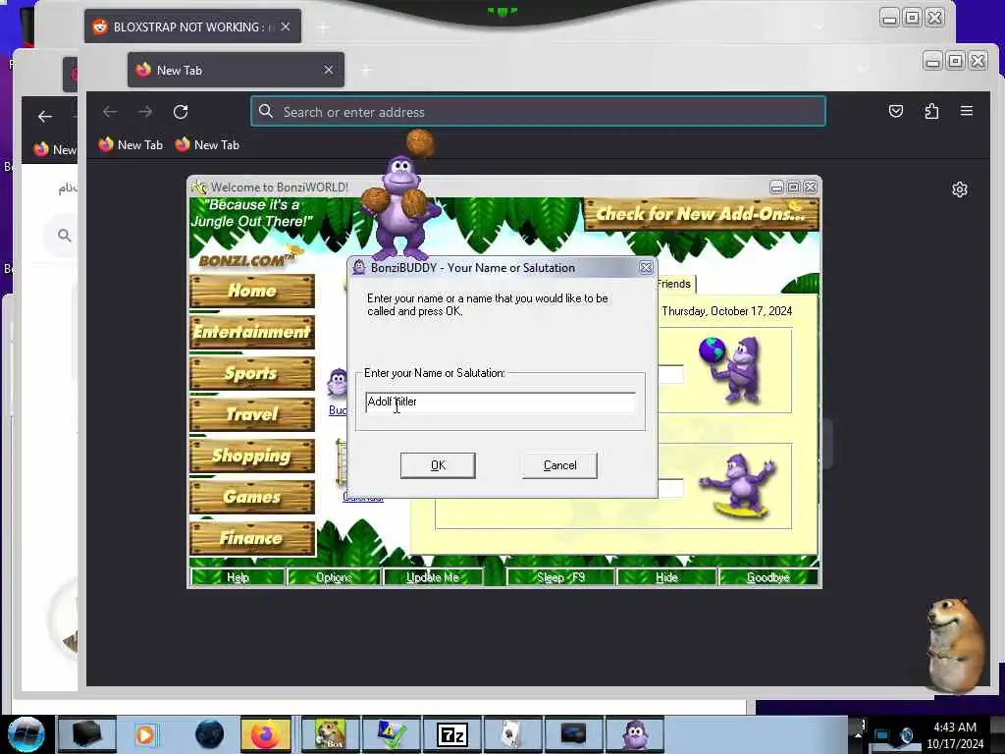The image size is (1005, 754).
Task: Click Help in BonziWORLD bottom bar
Action: (238, 577)
